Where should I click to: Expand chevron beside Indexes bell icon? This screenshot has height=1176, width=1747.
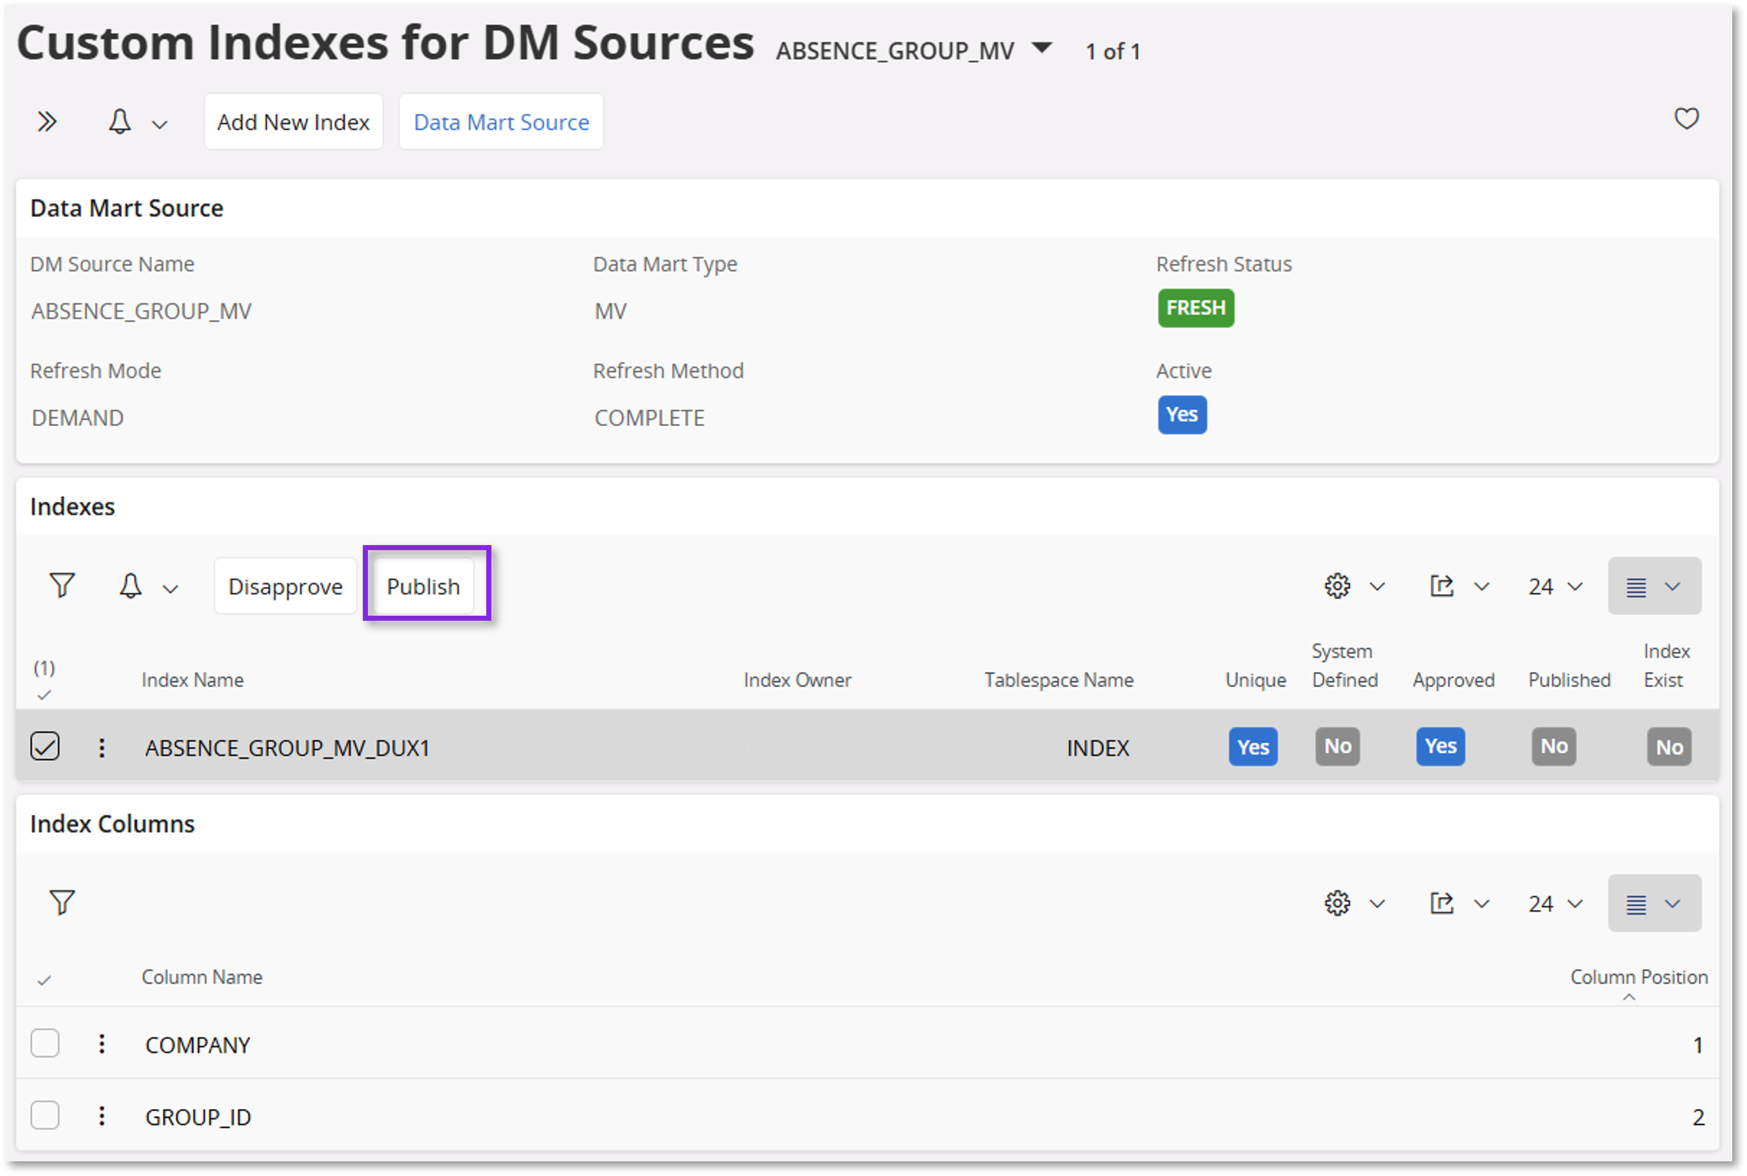tap(170, 589)
